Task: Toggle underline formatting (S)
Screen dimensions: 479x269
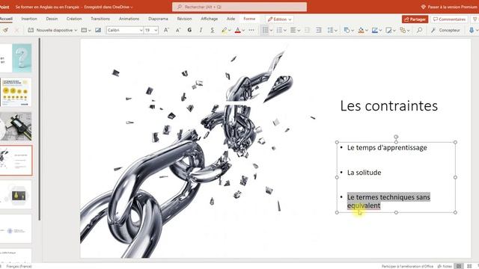Action: tap(213, 30)
